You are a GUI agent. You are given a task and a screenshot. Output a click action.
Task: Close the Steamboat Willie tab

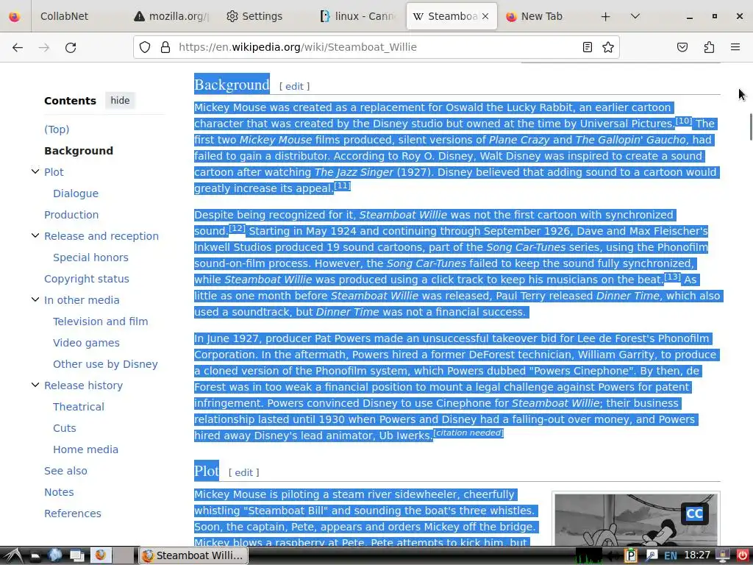pos(485,16)
